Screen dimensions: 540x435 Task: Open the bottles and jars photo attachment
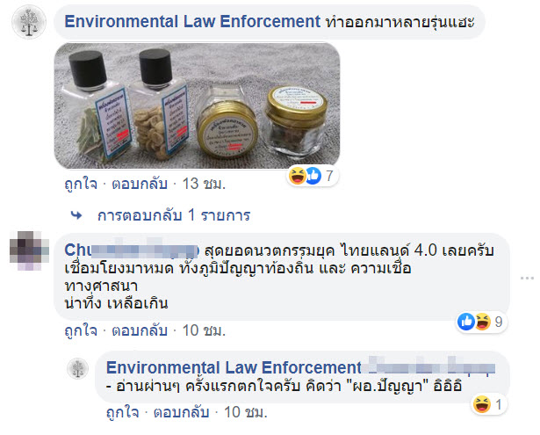pyautogui.click(x=197, y=105)
